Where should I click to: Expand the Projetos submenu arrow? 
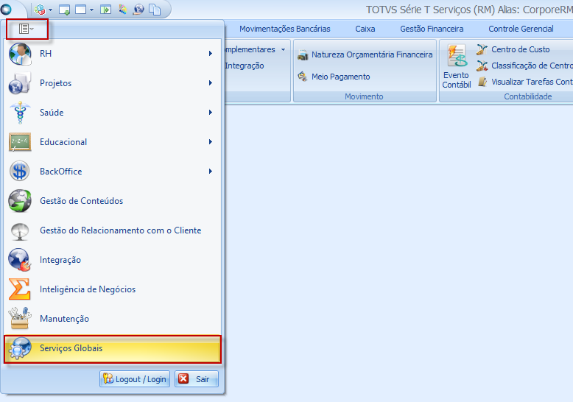211,83
